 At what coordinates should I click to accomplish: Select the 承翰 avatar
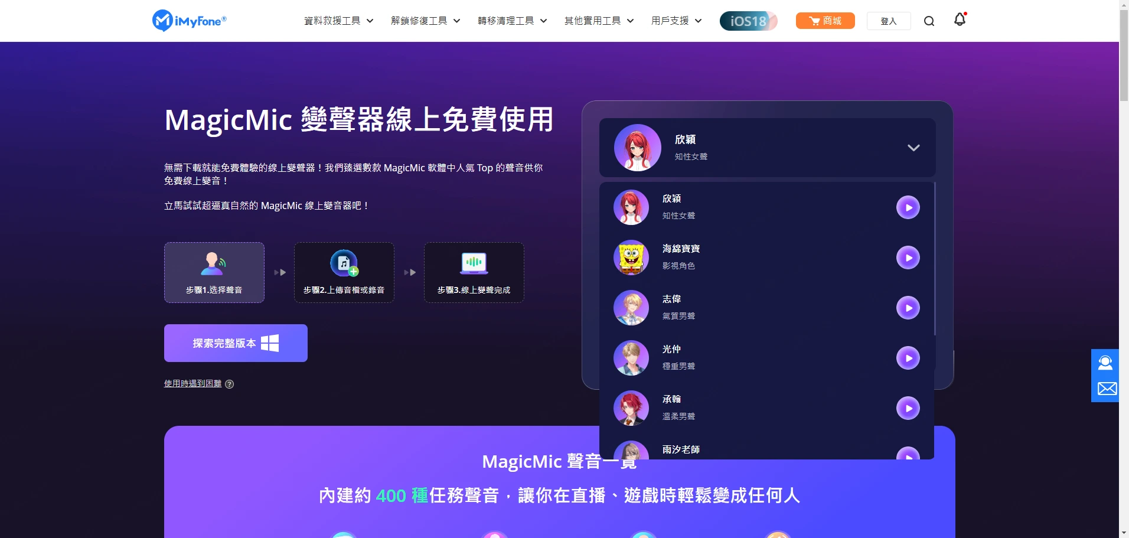[x=631, y=408]
